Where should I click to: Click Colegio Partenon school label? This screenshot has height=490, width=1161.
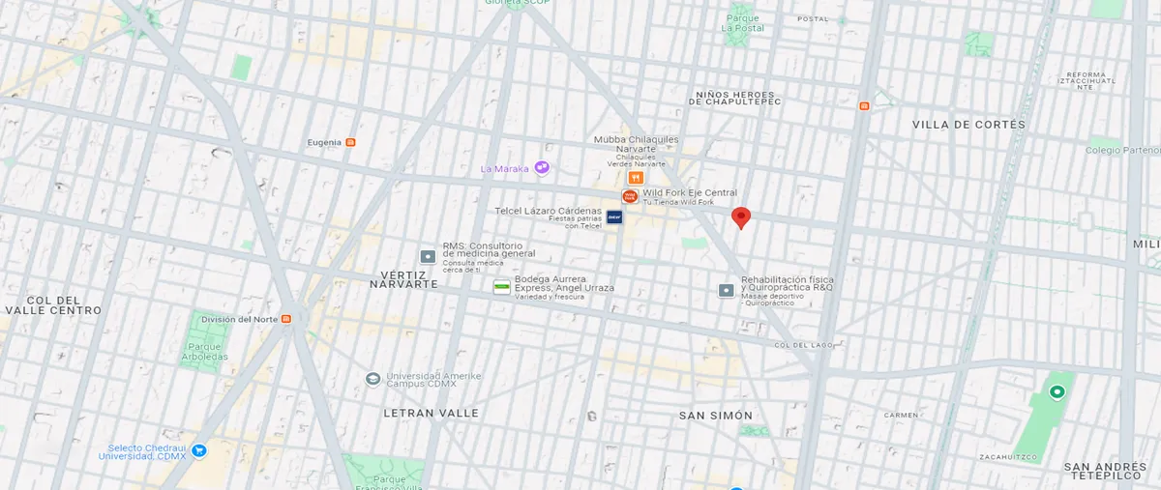pyautogui.click(x=1122, y=150)
